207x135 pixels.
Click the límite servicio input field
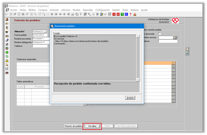click(x=166, y=38)
